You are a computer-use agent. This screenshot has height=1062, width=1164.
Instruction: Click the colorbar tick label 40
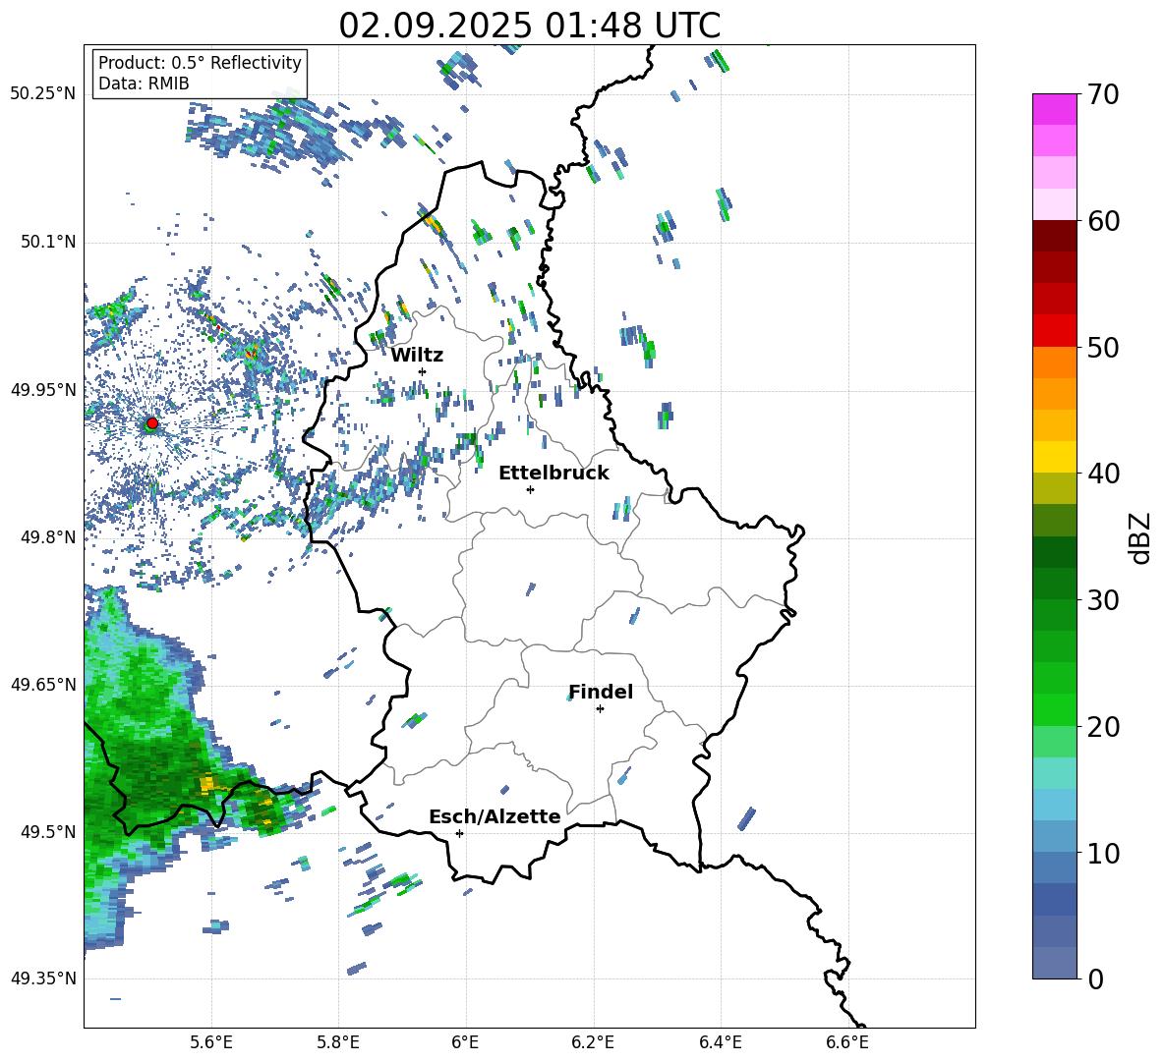click(x=1103, y=474)
